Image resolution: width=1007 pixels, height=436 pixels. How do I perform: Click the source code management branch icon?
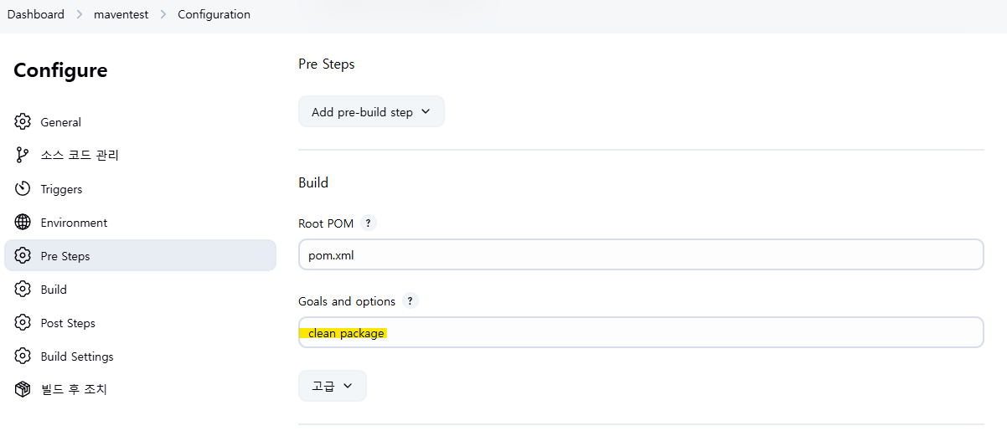23,156
